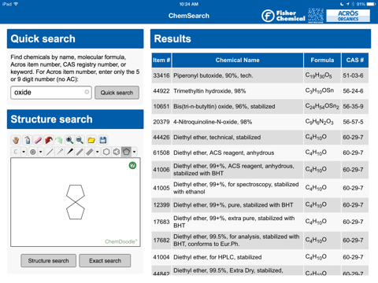
Task: Select the hand move tool
Action: click(16, 140)
